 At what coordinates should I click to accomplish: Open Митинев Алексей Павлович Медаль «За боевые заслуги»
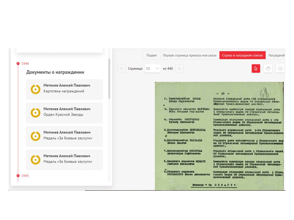click(65, 136)
